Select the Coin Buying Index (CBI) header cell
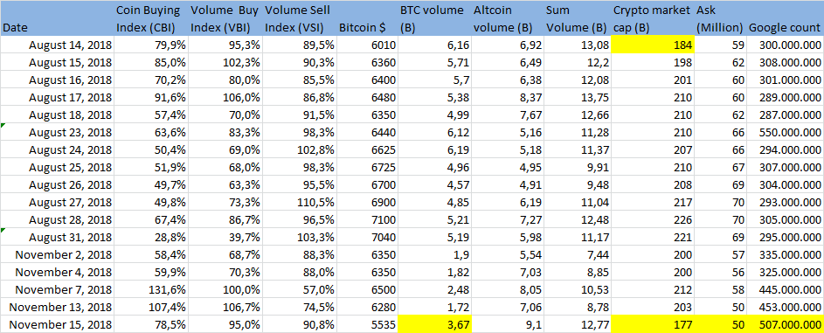Image resolution: width=824 pixels, height=333 pixels. pos(151,18)
